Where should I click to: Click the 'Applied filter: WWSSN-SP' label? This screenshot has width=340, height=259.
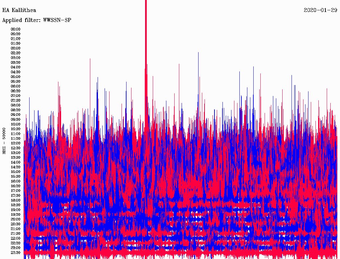[x=37, y=20]
